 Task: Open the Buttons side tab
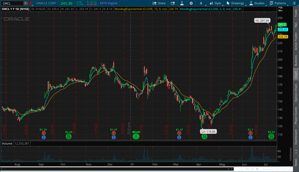[x=296, y=61]
